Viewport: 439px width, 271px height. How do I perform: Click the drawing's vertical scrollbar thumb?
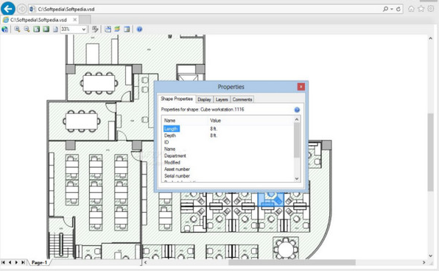pyautogui.click(x=431, y=152)
